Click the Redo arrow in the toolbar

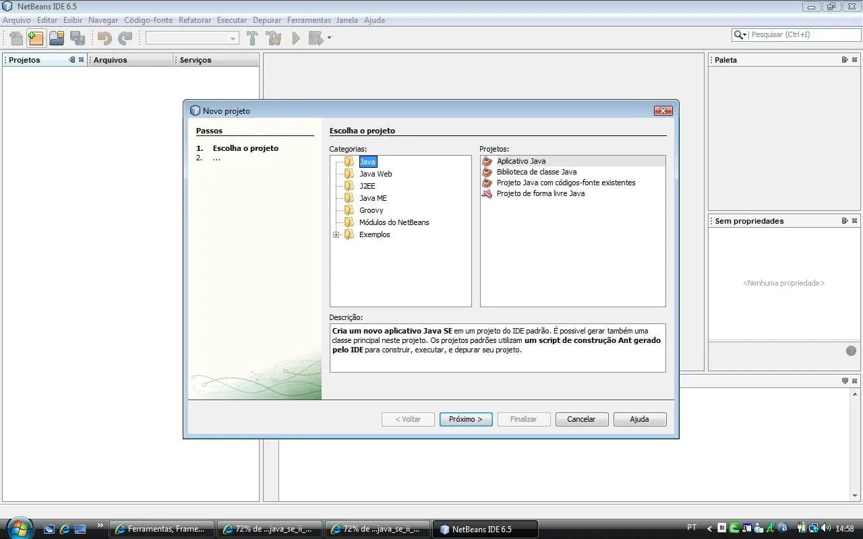point(125,38)
